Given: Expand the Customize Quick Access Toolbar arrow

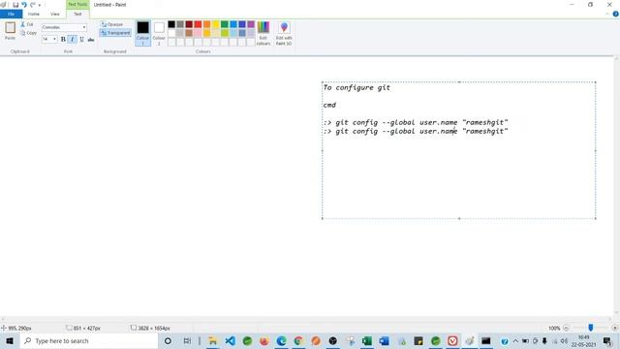Looking at the screenshot, I should pyautogui.click(x=40, y=5).
